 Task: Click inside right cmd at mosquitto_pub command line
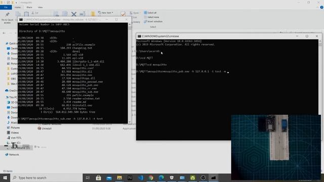click(x=182, y=71)
